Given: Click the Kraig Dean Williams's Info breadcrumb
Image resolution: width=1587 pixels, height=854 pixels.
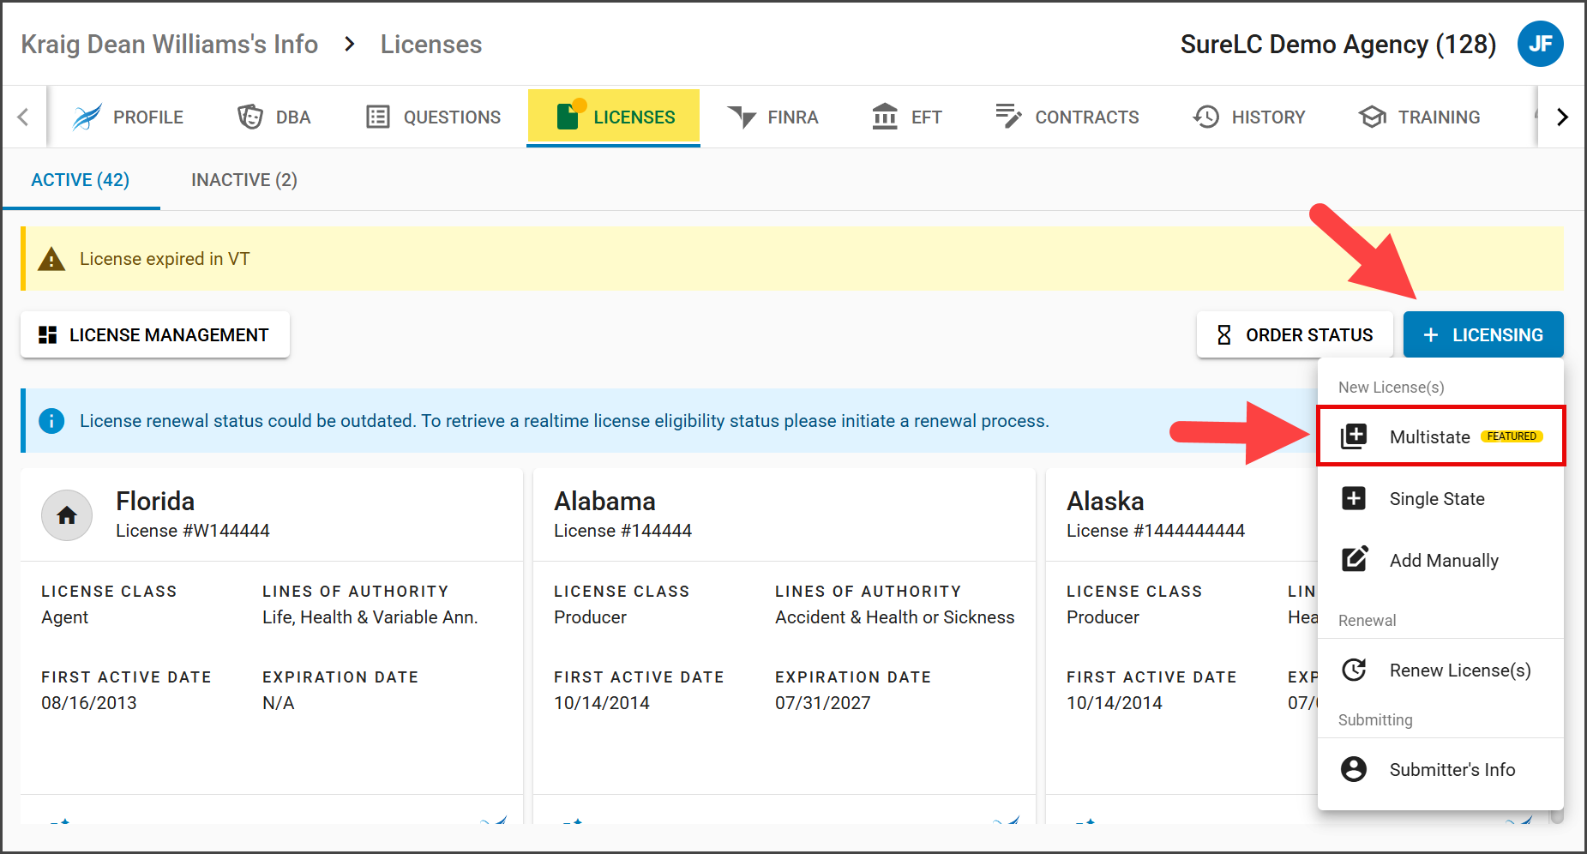Looking at the screenshot, I should (170, 44).
